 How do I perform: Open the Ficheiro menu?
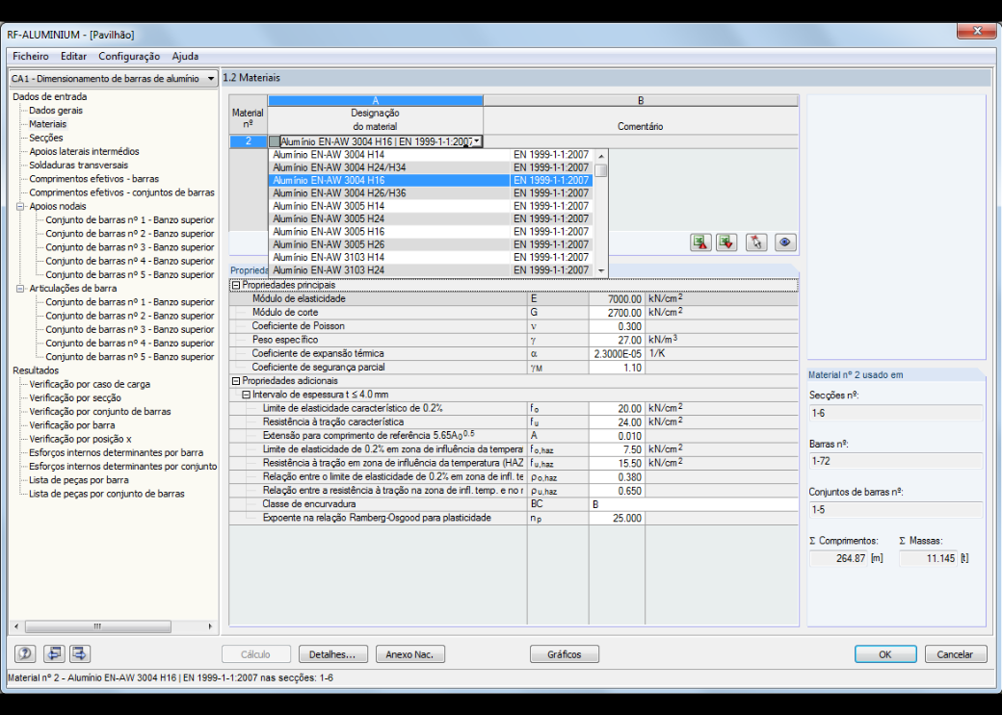(31, 56)
